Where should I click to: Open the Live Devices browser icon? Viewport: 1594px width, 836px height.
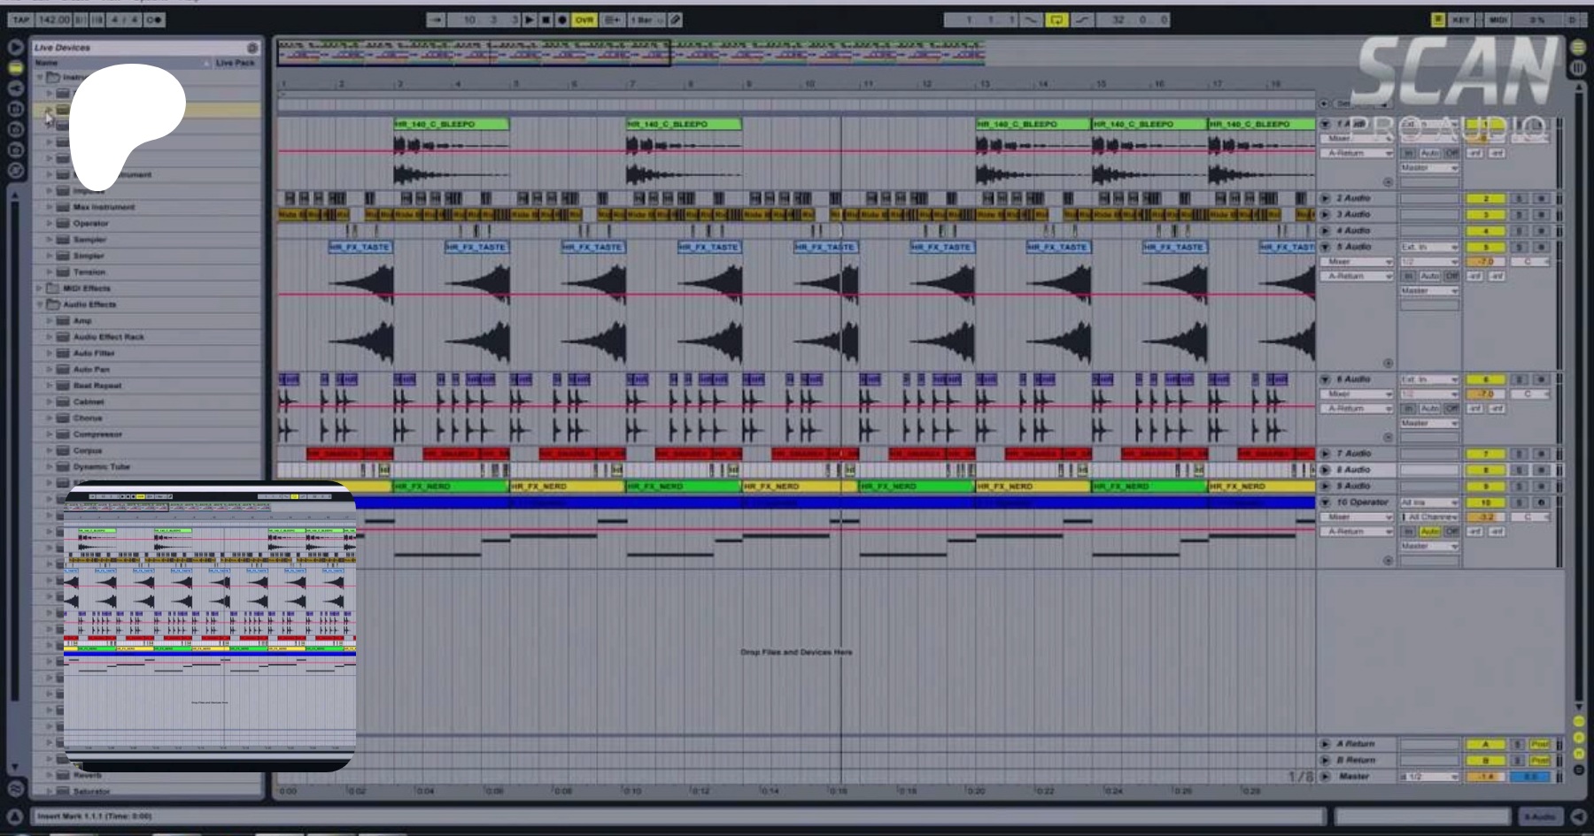[15, 67]
